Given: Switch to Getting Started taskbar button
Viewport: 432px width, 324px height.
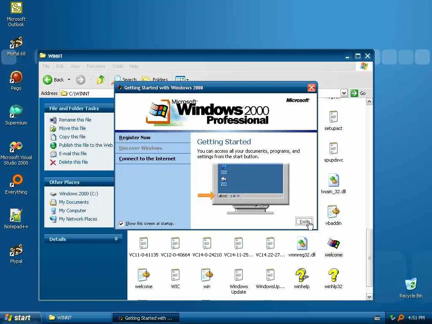Looking at the screenshot, I should pos(146,318).
